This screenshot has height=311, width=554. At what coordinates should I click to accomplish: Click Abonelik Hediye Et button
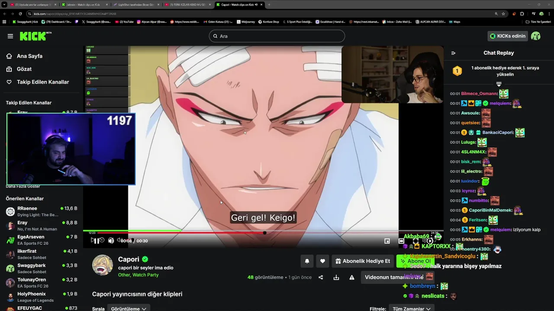pyautogui.click(x=362, y=261)
